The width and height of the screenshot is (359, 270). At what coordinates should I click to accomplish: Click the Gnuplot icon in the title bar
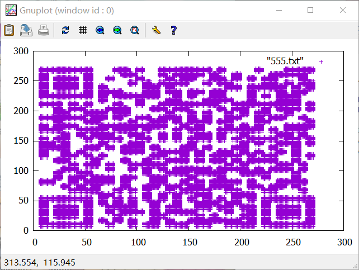pyautogui.click(x=11, y=10)
